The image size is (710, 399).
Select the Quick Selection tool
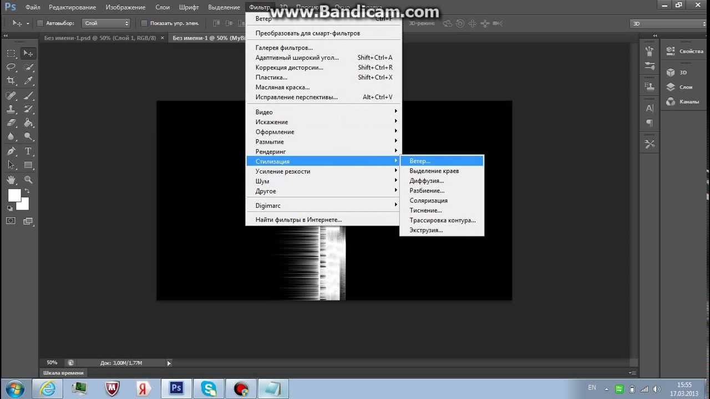(x=28, y=67)
